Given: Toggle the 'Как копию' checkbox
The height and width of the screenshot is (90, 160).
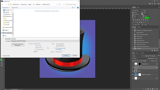Looking at the screenshot, I should [34, 44].
